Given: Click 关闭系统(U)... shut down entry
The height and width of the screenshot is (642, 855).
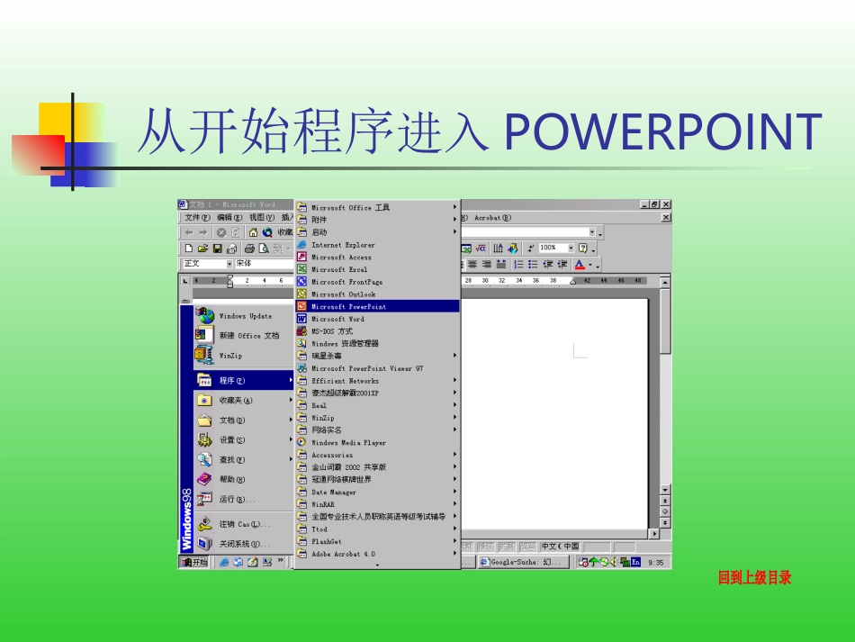Looking at the screenshot, I should coord(244,543).
